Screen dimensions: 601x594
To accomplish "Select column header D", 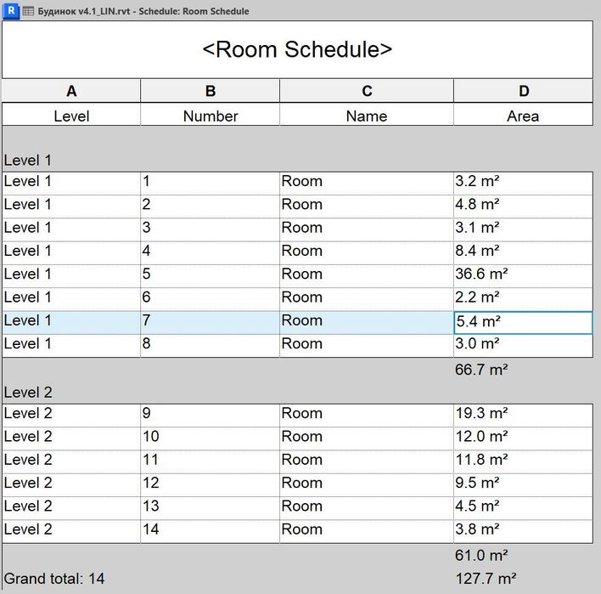I will [x=523, y=91].
